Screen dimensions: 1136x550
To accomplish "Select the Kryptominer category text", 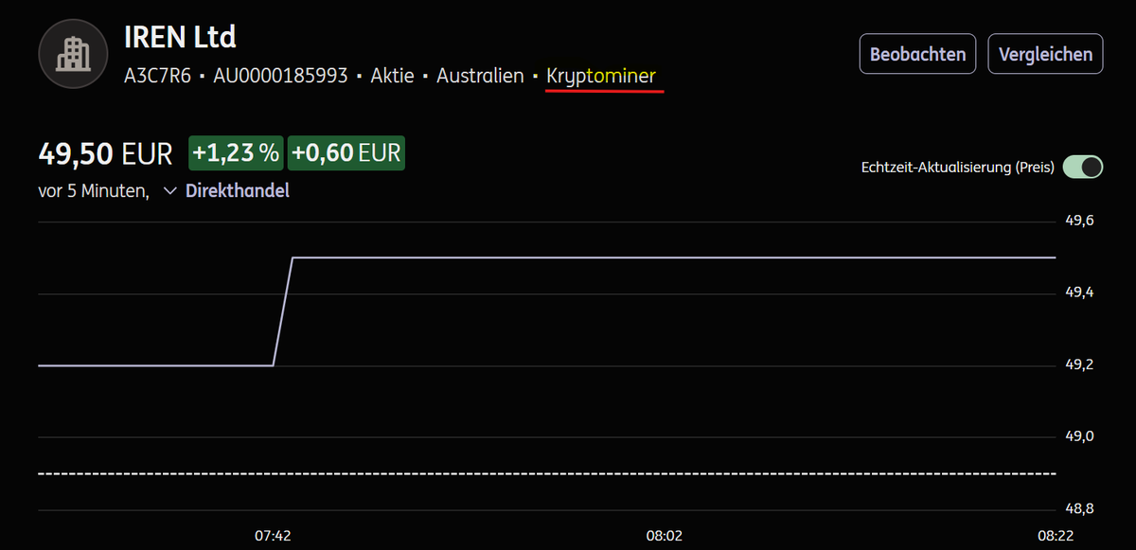I will coord(601,76).
